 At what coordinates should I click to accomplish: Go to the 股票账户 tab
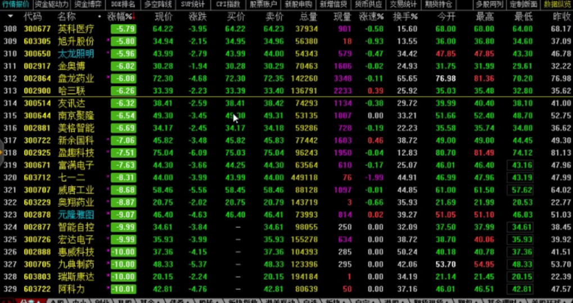click(x=264, y=4)
